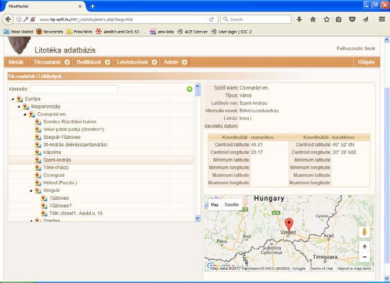Open the Most Visited bookmark
This screenshot has width=390, height=283.
tap(19, 31)
